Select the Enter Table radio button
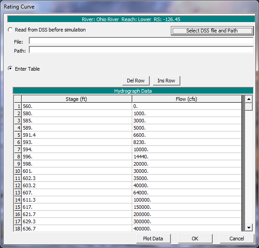The image size is (259, 248). pos(10,68)
